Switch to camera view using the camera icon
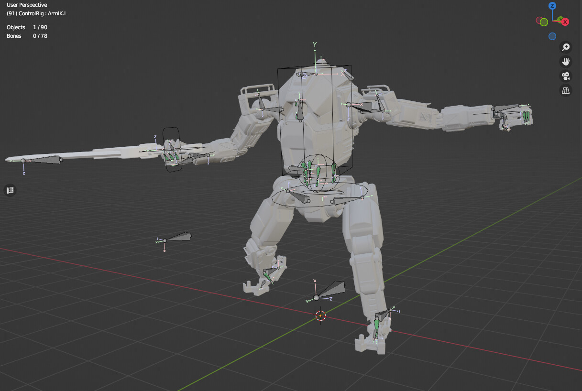 click(566, 76)
